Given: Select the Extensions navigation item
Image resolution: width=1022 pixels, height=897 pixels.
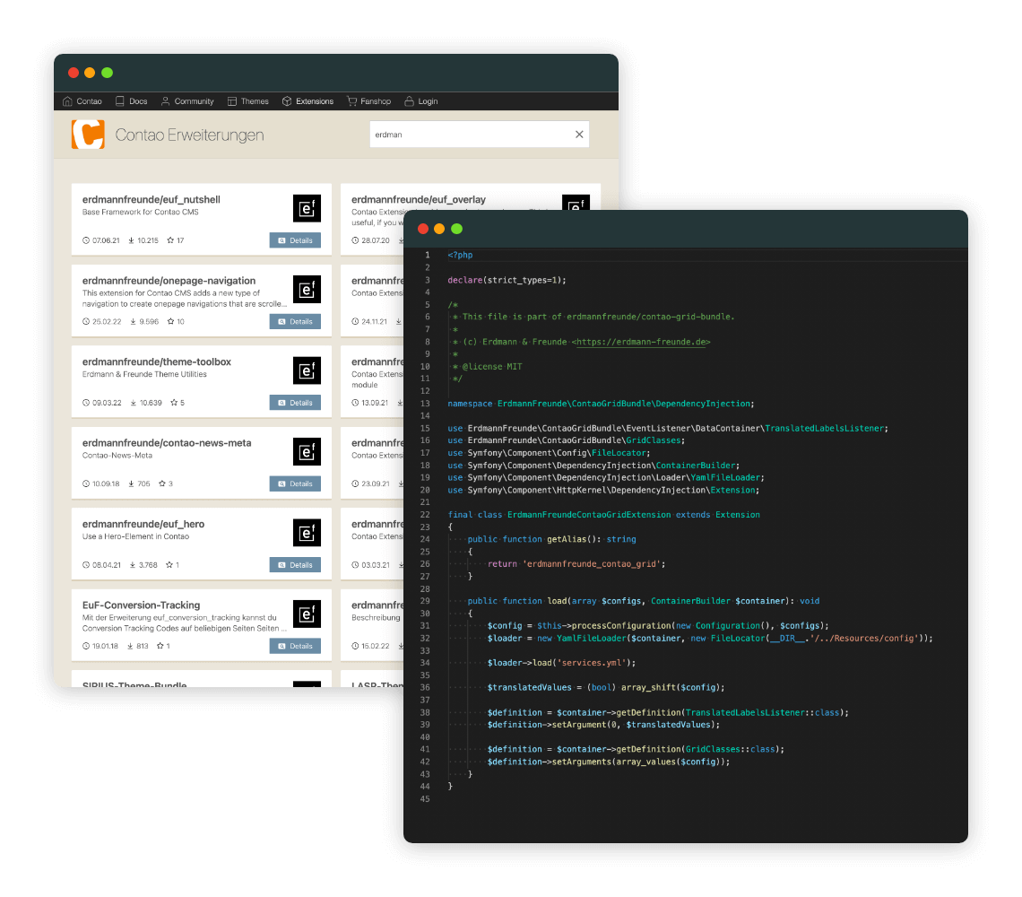Looking at the screenshot, I should pyautogui.click(x=307, y=101).
